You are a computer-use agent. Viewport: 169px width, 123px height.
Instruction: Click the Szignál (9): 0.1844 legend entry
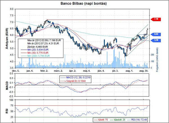point(73,81)
